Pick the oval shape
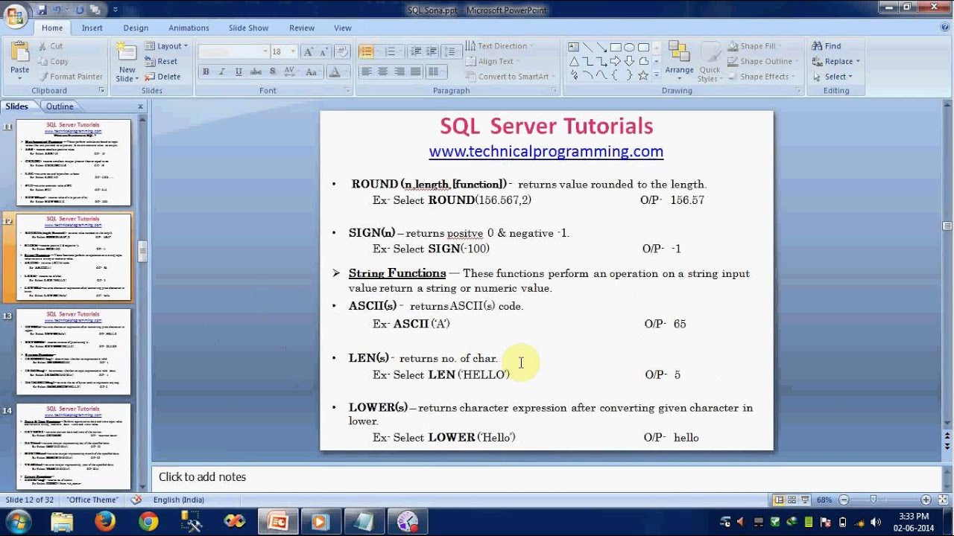Screen dimensions: 954x536 pyautogui.click(x=630, y=47)
